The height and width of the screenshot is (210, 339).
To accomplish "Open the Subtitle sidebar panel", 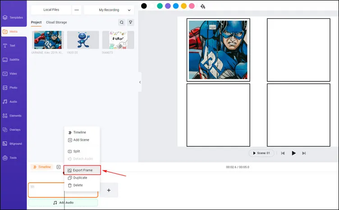I will coord(11,59).
